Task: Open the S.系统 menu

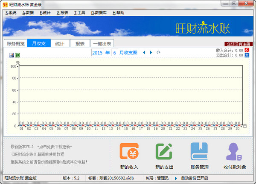Action: 11,13
